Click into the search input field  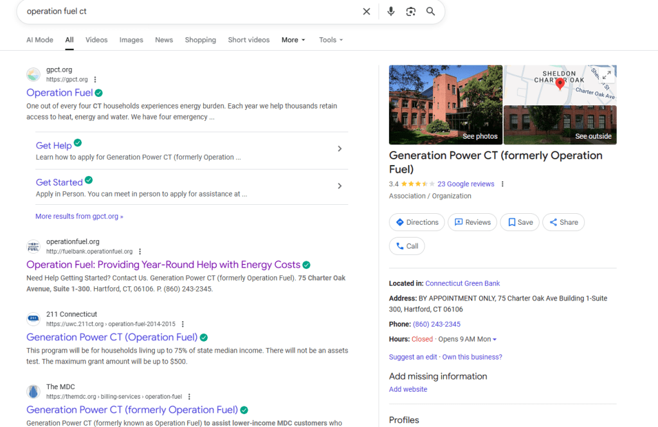pos(187,12)
